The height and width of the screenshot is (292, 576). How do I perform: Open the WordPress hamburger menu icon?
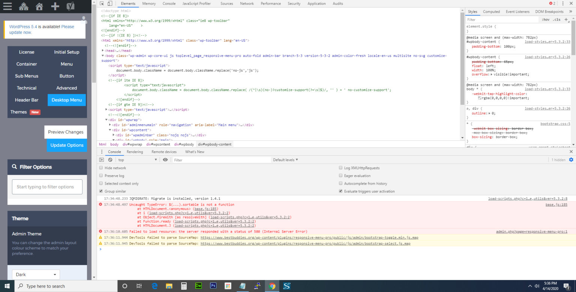pyautogui.click(x=7, y=6)
